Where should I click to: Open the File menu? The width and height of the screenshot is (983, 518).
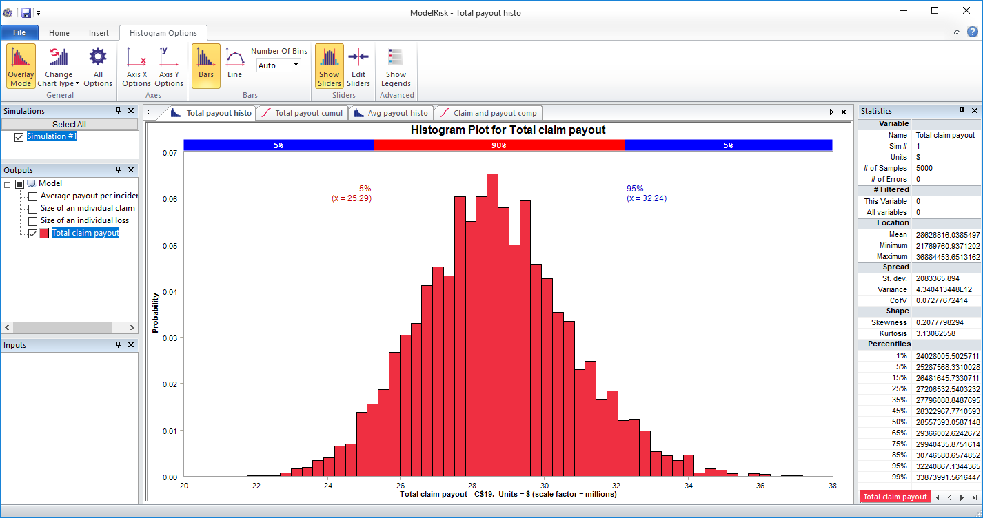pyautogui.click(x=20, y=32)
